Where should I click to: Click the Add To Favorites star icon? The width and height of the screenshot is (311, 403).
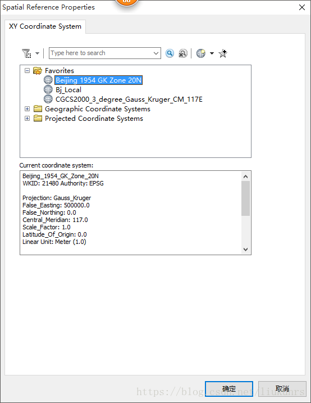point(223,53)
